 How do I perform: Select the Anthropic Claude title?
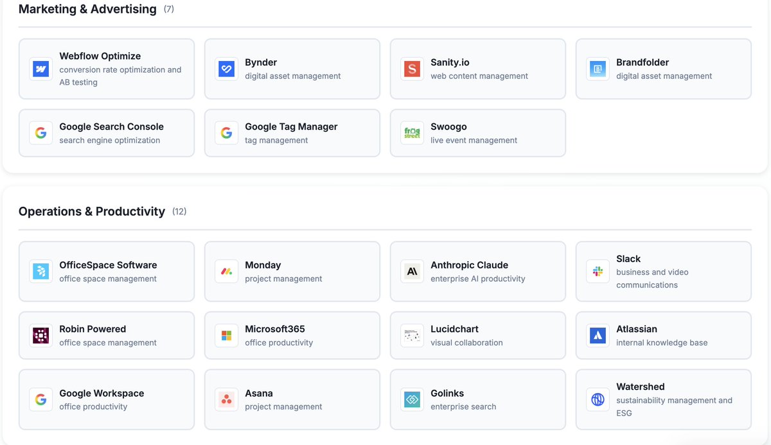point(469,265)
